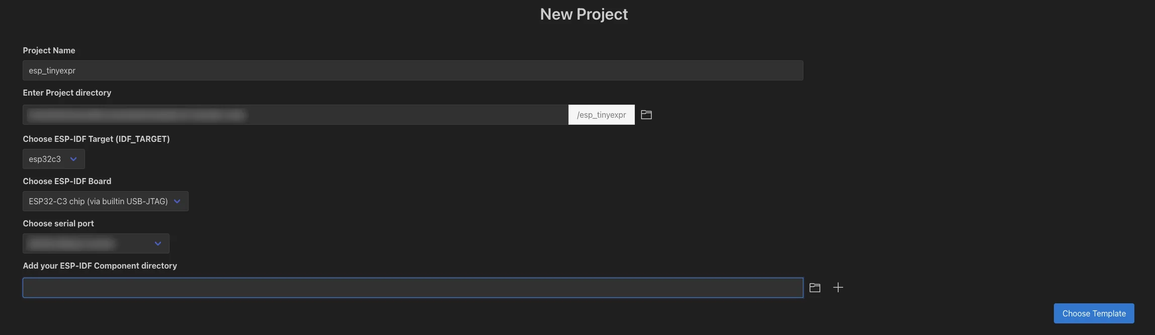This screenshot has width=1155, height=335.
Task: Click the /esp_tinyexpr path suffix box
Action: click(601, 115)
